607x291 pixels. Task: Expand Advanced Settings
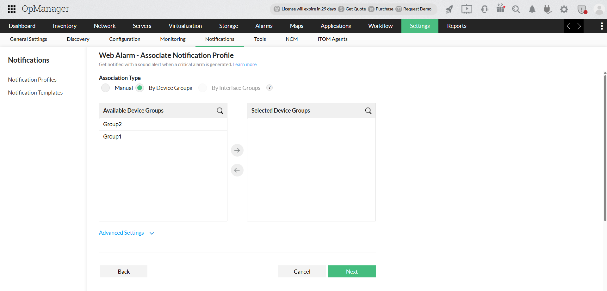coord(121,232)
